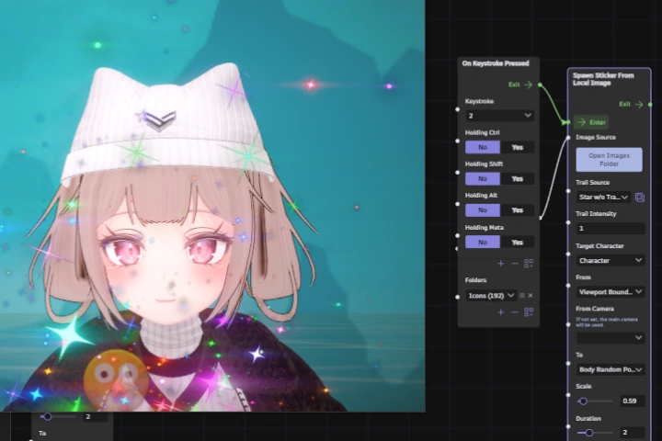
Task: Expand the Target Character dropdown
Action: (611, 260)
